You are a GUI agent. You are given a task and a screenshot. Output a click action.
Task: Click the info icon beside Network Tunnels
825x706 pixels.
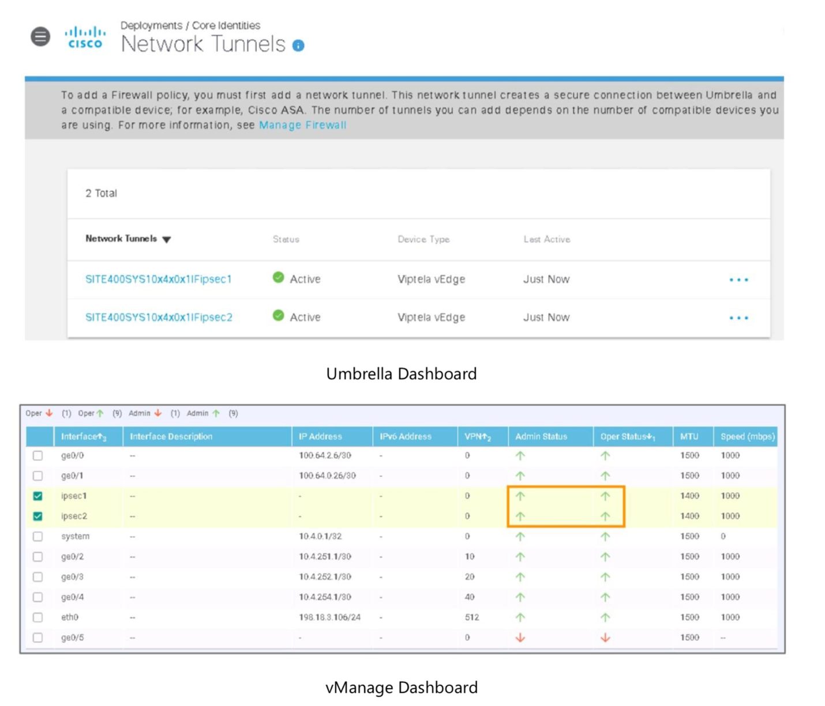(298, 46)
